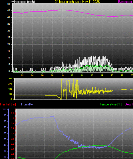The width and height of the screenshot is (133, 159).
Task: Click the '60' humidity axis value
Action: [x=5, y=133]
